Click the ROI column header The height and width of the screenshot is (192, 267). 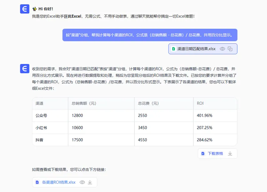pos(200,103)
